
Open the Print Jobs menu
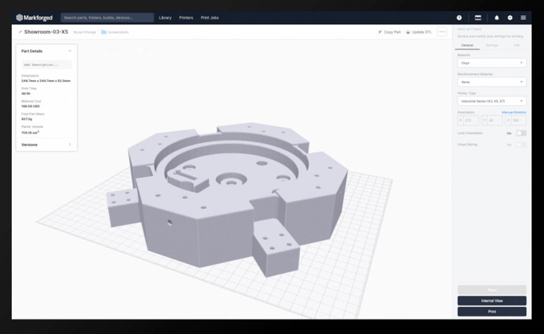pos(210,18)
